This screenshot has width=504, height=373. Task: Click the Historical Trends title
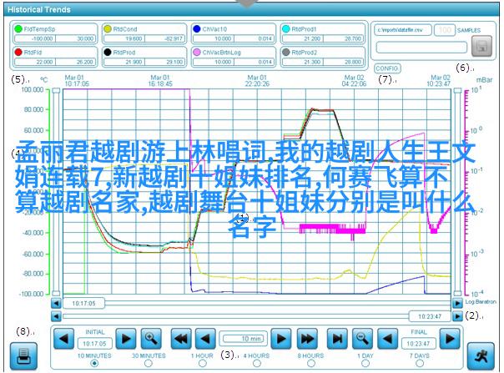39,10
